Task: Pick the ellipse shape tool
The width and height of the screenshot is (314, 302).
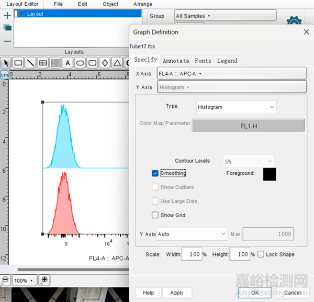Action: click(x=80, y=63)
